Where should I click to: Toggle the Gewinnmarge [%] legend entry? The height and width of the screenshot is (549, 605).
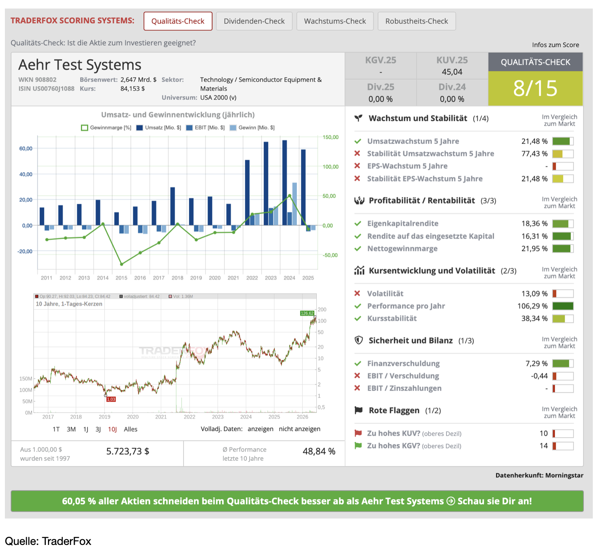tap(106, 128)
